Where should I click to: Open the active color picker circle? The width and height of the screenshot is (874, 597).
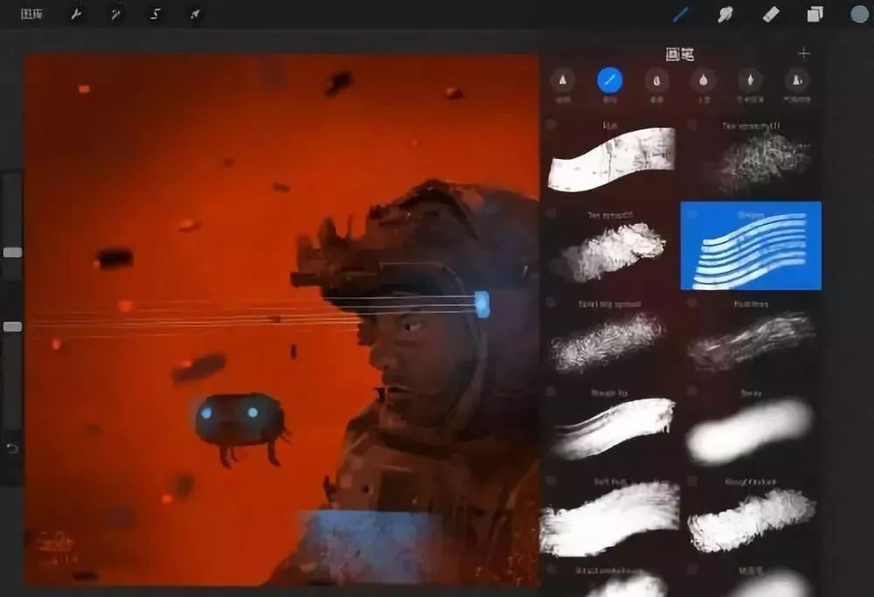[859, 14]
